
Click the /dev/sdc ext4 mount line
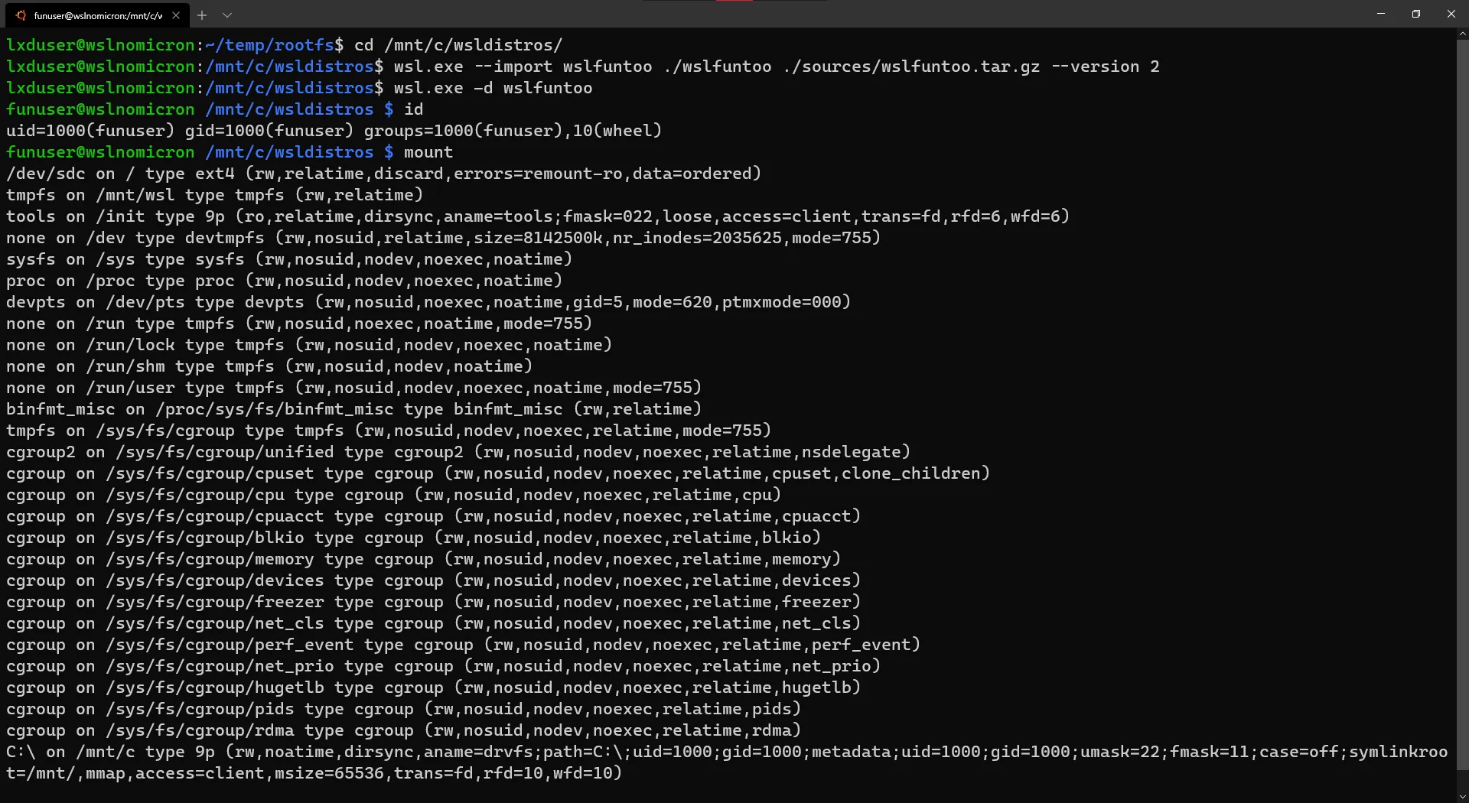tap(383, 174)
